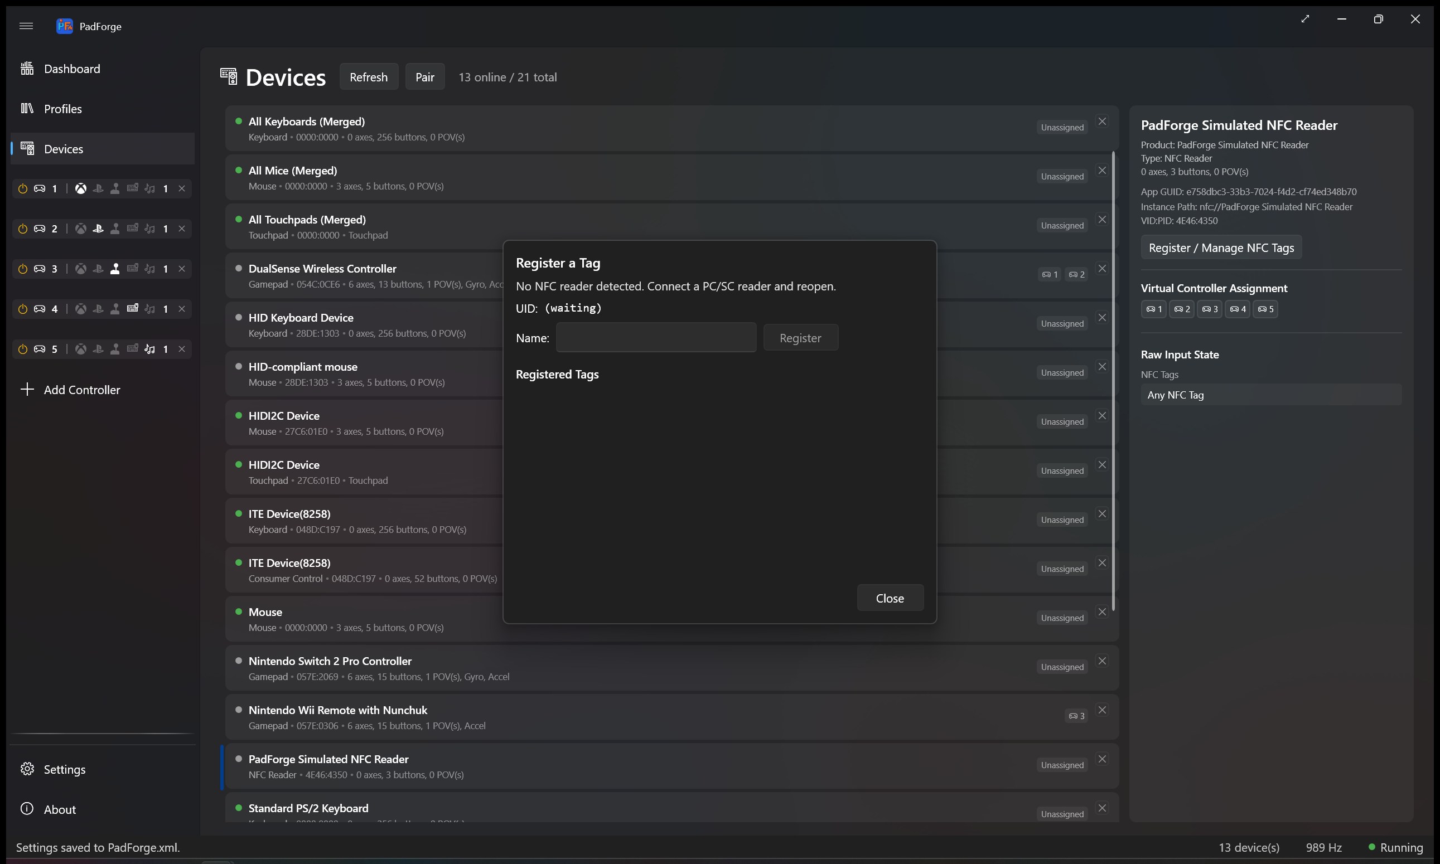Go to Settings page
1440x864 pixels.
pyautogui.click(x=103, y=769)
